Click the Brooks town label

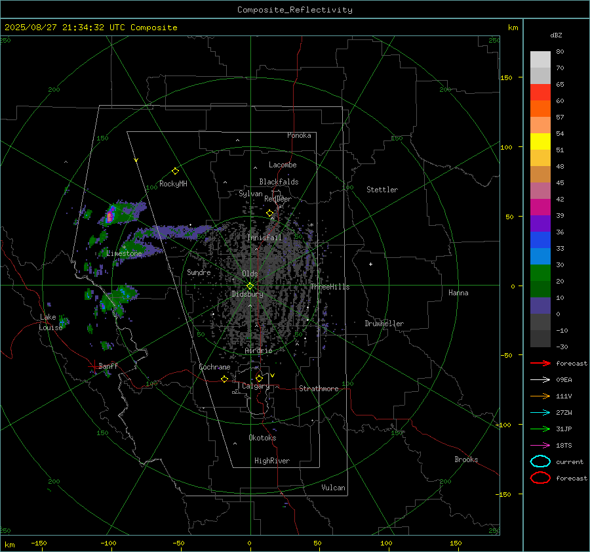pyautogui.click(x=466, y=459)
